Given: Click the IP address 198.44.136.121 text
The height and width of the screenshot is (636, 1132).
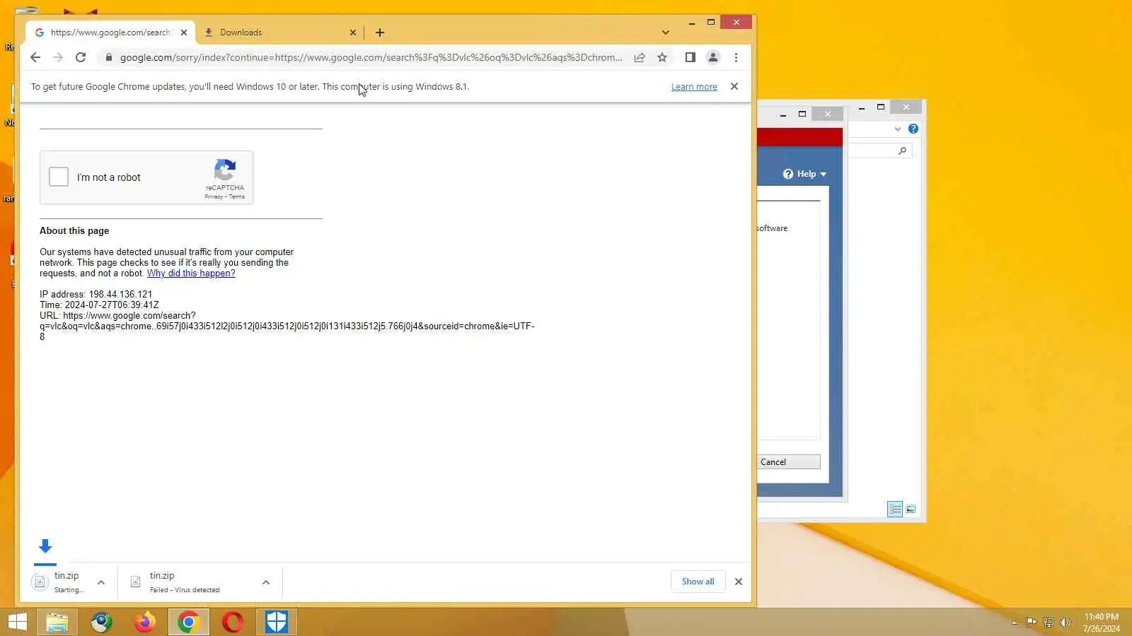Looking at the screenshot, I should pos(96,295).
